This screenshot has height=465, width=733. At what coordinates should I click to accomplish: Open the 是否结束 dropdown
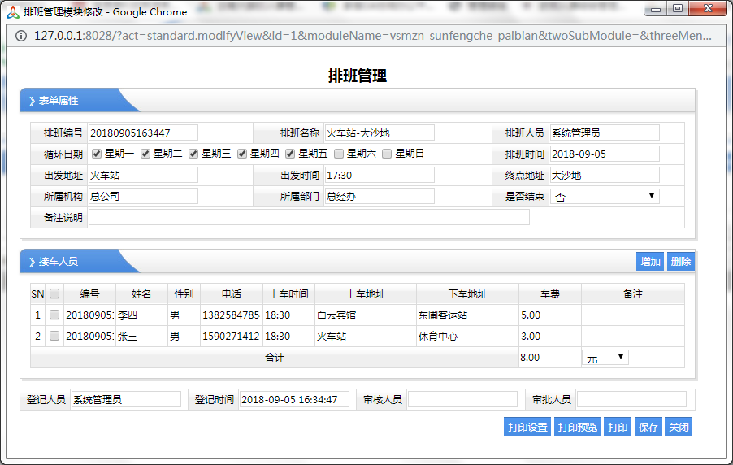click(605, 197)
